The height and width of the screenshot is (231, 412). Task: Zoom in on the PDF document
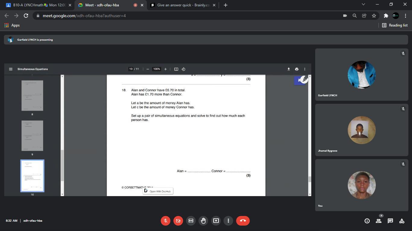165,69
